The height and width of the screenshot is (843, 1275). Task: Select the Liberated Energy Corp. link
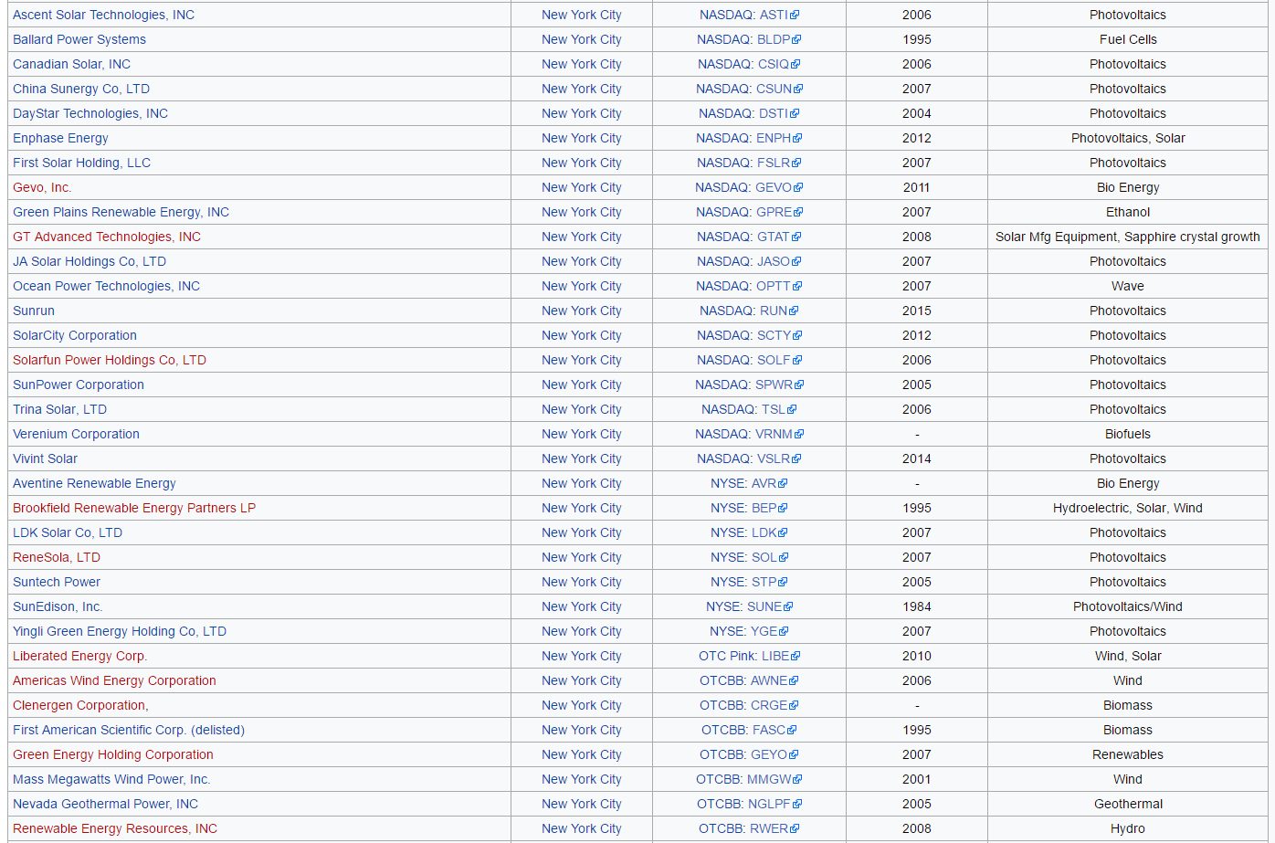coord(79,656)
